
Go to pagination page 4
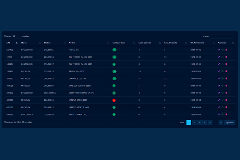coord(205,123)
